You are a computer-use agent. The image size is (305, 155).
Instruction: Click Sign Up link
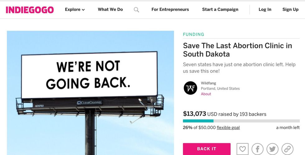pos(290,10)
